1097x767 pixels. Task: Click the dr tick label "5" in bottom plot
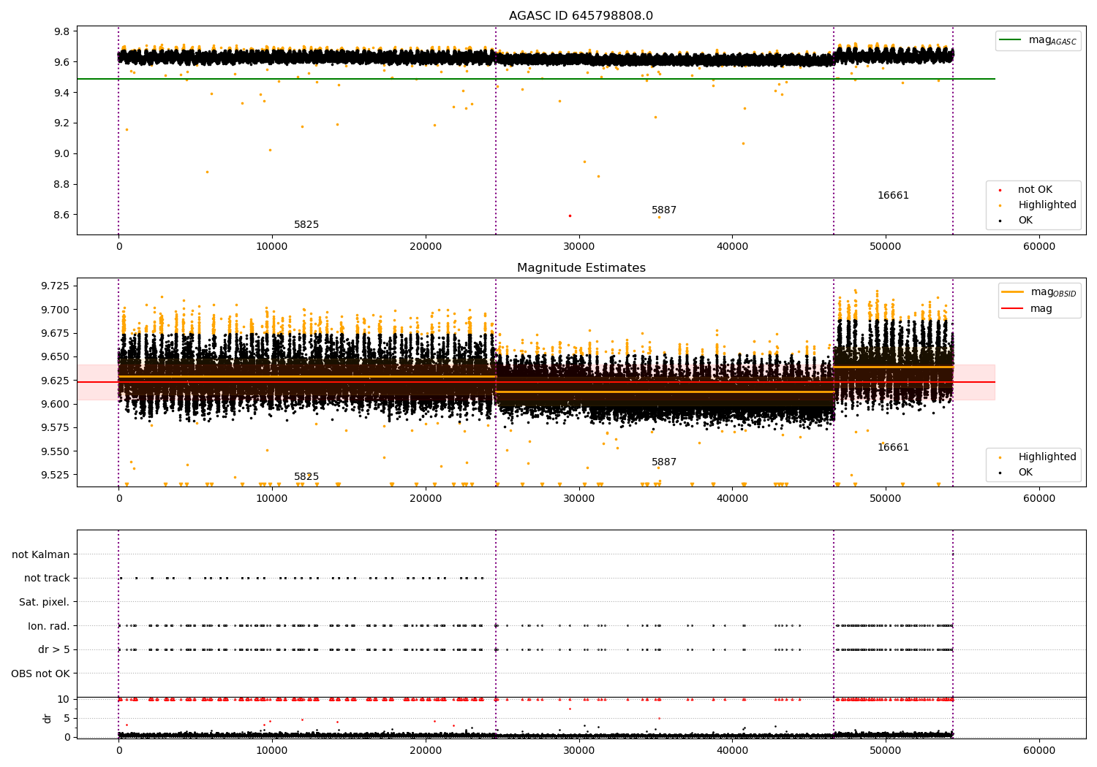coord(67,719)
